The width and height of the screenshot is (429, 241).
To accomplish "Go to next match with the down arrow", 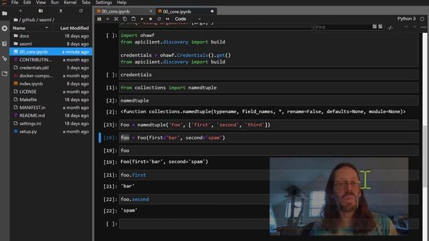I will click(415, 27).
